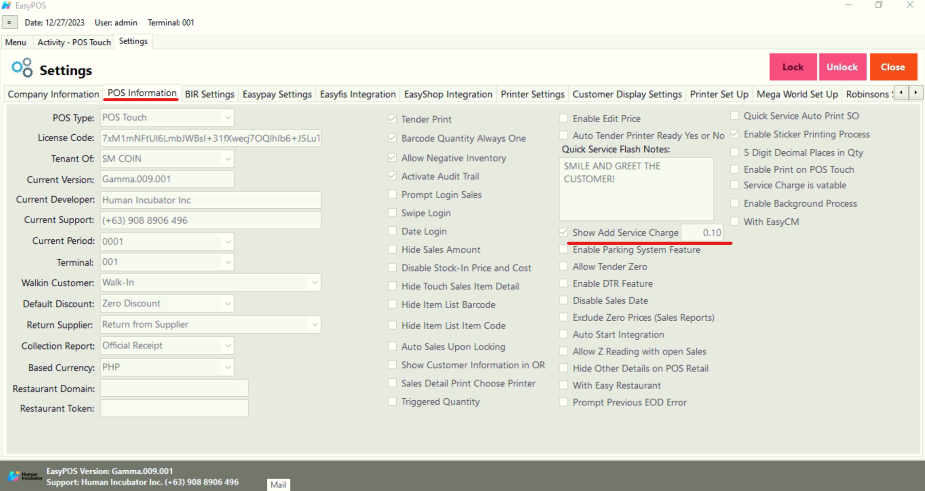
Task: Click the Quick Service Flash Notes textbox
Action: pyautogui.click(x=636, y=189)
